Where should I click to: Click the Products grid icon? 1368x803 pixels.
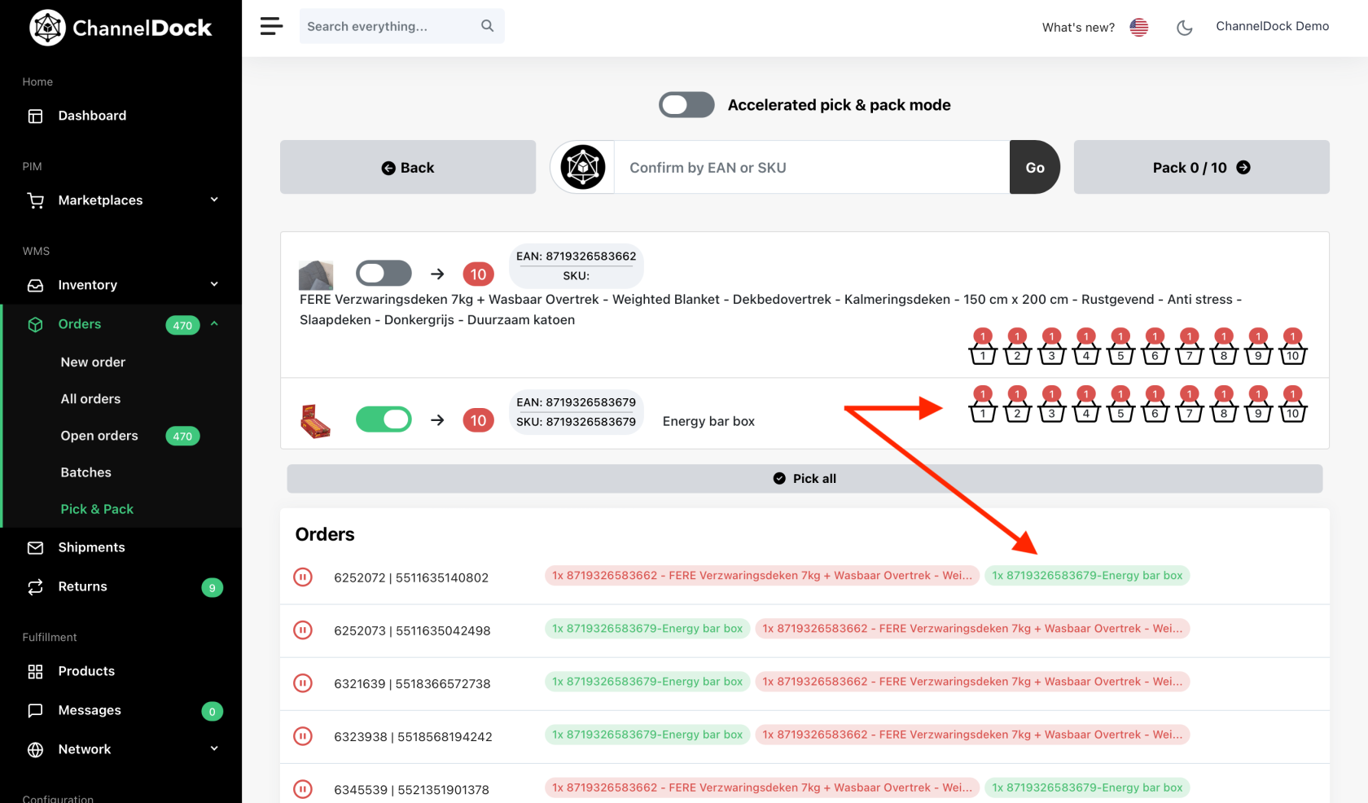click(35, 672)
